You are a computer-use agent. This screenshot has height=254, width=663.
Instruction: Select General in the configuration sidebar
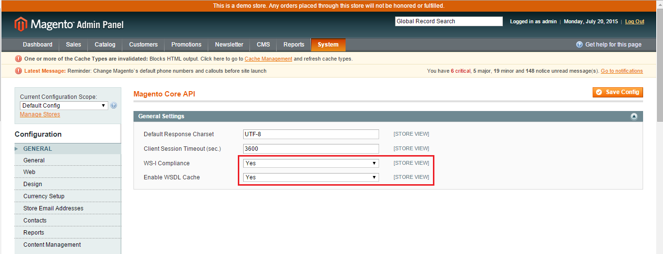[67, 160]
